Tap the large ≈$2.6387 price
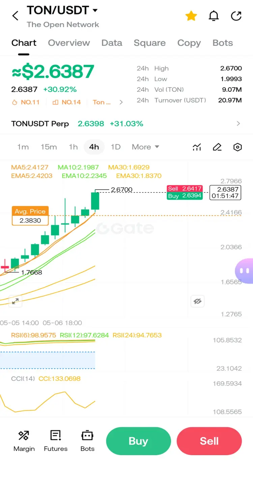This screenshot has width=253, height=496. click(x=53, y=72)
